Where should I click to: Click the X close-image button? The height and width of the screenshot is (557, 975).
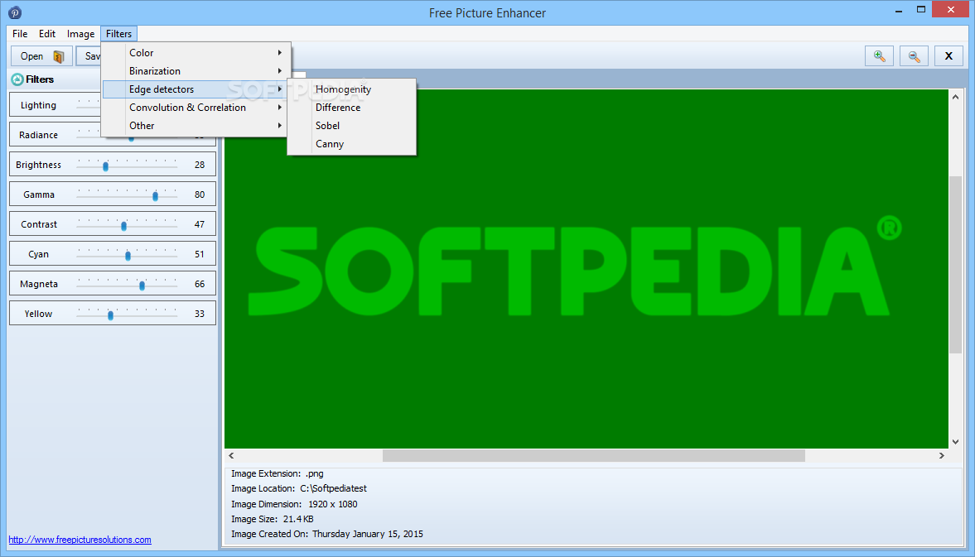click(948, 56)
